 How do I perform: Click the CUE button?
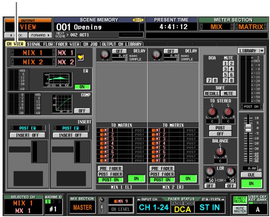(x=251, y=175)
